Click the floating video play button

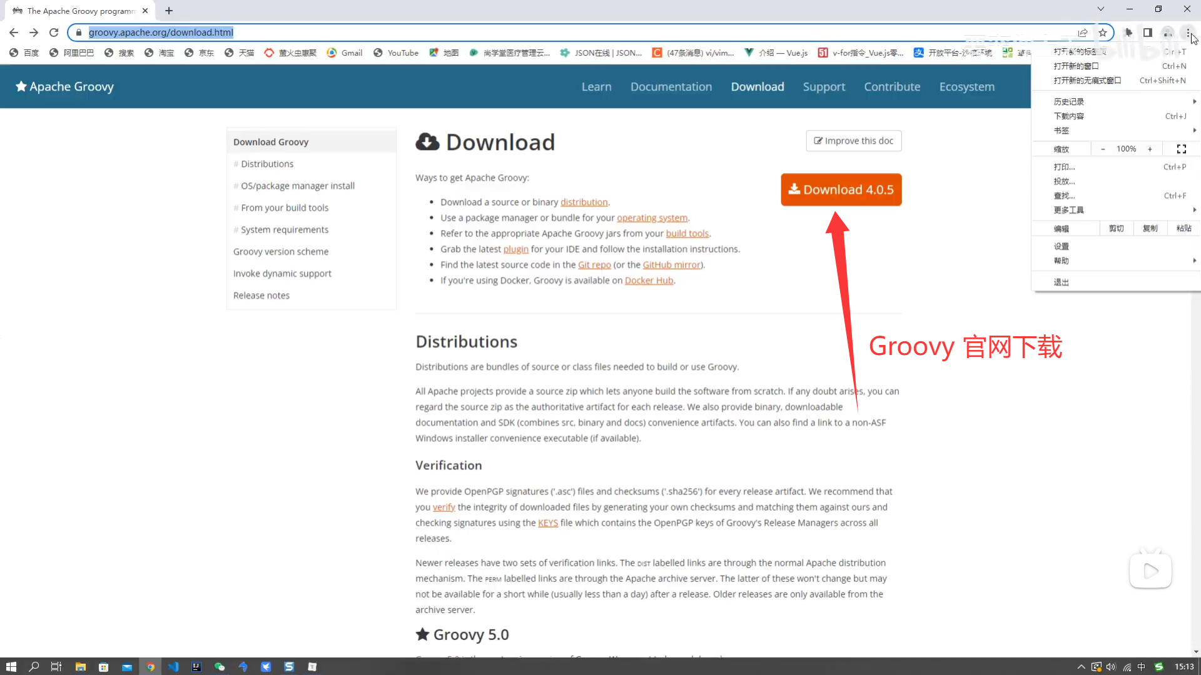[x=1150, y=570]
